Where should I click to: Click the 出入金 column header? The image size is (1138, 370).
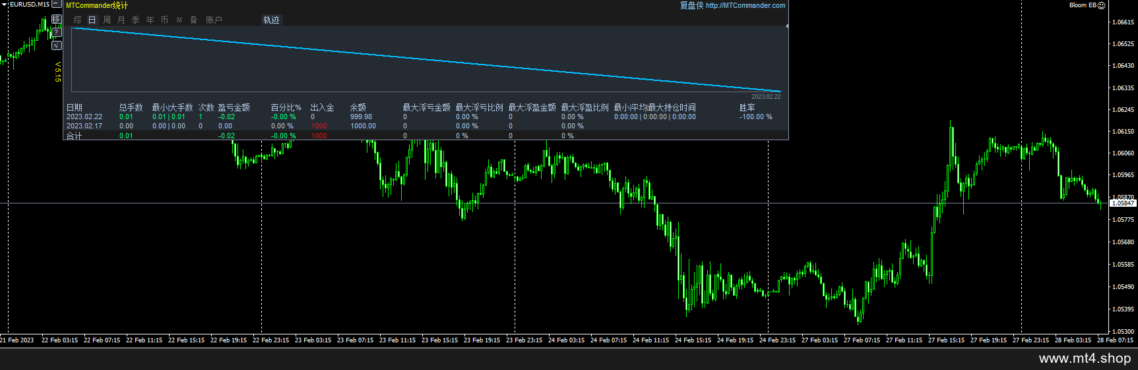pos(323,107)
